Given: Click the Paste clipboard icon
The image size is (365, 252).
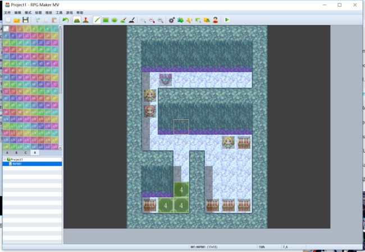Looking at the screenshot, I should pos(54,20).
